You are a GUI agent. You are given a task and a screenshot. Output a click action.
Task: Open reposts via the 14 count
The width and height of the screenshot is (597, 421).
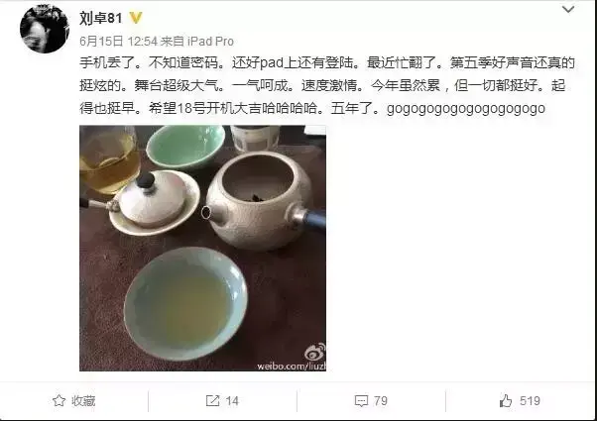[232, 401]
